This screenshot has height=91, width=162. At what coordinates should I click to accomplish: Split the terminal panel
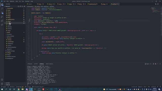(154, 64)
